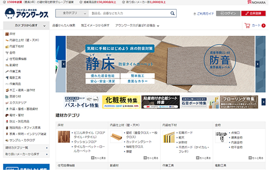Screen dimensions: 269x170
Task: Expand もっと見る under 床材
Action: point(99,158)
